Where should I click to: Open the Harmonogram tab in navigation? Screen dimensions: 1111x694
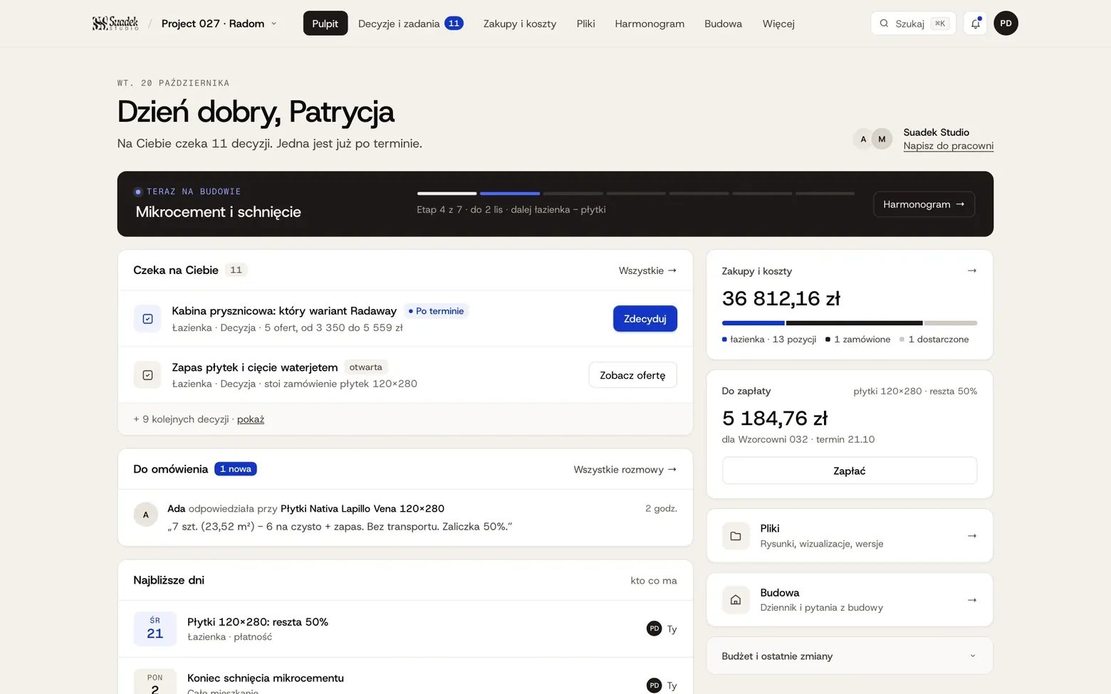point(650,23)
